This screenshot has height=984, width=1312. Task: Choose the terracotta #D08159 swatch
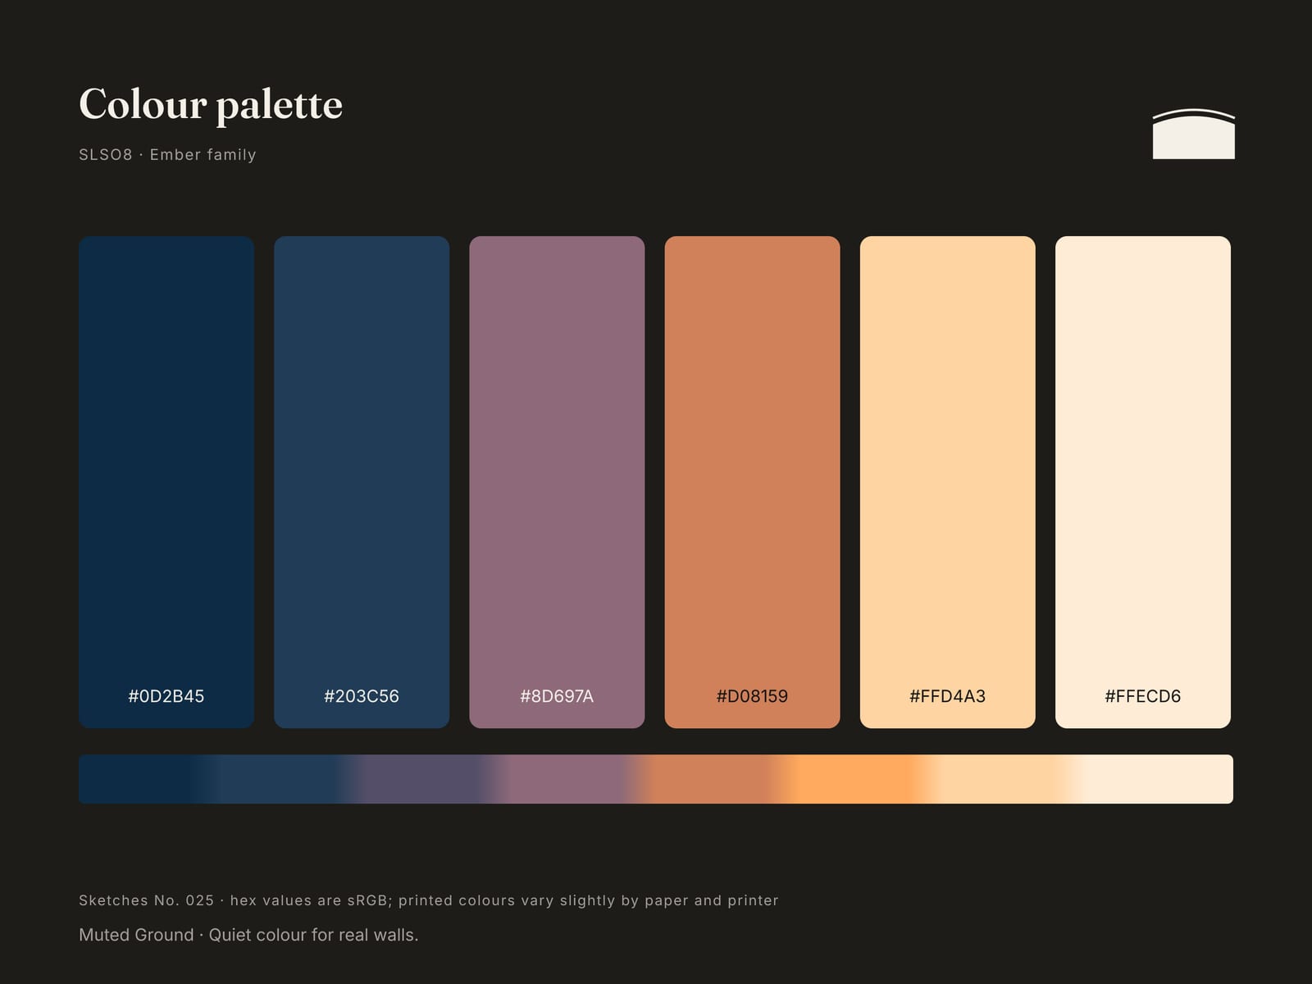752,482
